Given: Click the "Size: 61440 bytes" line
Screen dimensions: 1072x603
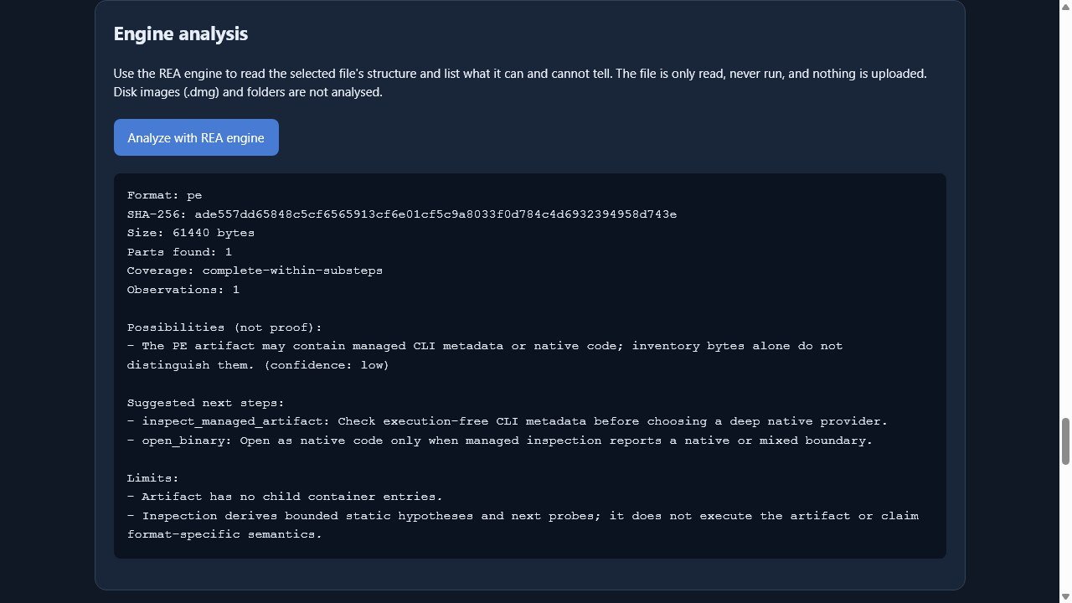Looking at the screenshot, I should point(191,233).
